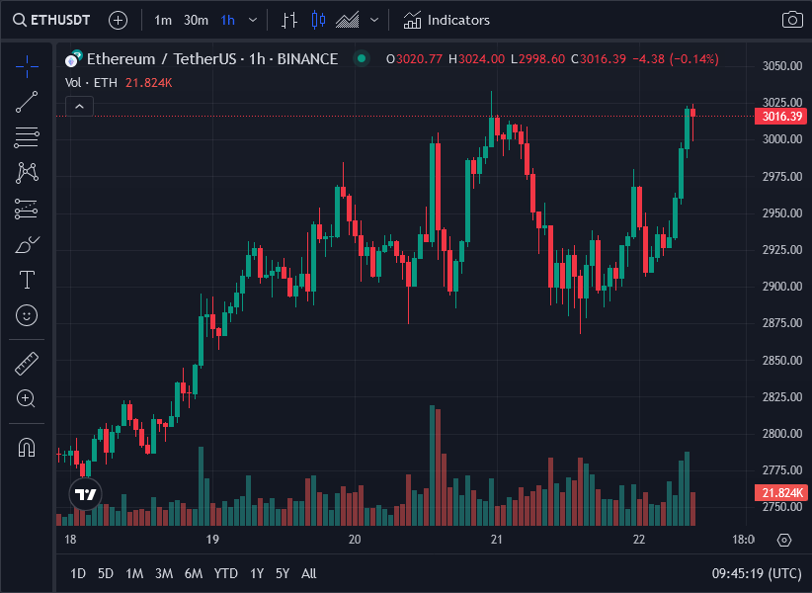Select the Area chart style
Image resolution: width=812 pixels, height=593 pixels.
348,20
